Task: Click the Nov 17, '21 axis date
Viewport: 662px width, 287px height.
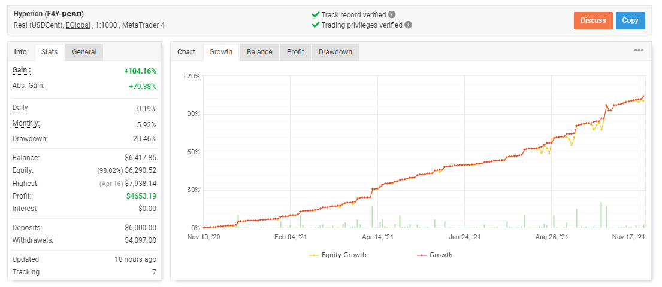Action: 629,237
